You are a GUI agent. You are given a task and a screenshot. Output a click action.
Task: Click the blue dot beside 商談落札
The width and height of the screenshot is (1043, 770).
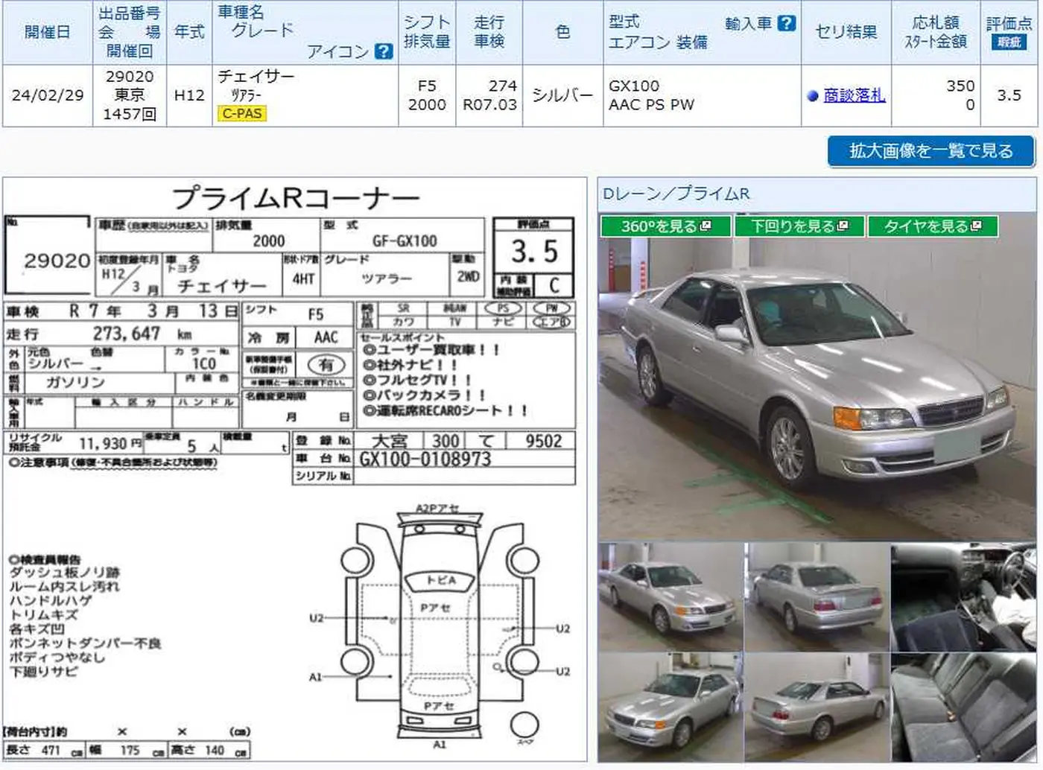point(813,96)
